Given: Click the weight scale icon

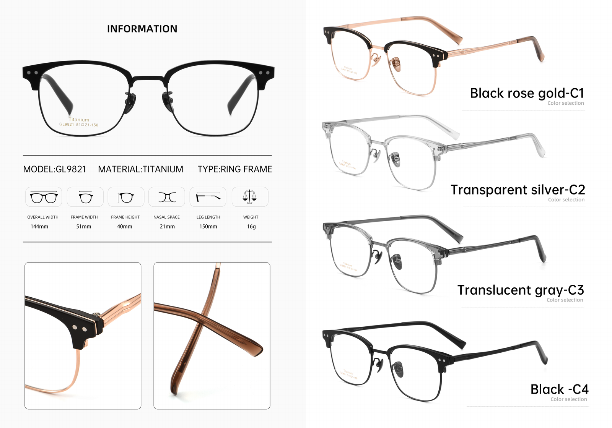Looking at the screenshot, I should click(250, 197).
